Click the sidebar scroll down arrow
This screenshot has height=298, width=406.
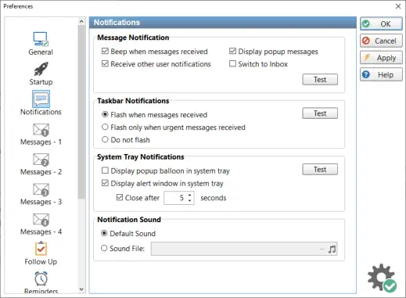(81, 289)
